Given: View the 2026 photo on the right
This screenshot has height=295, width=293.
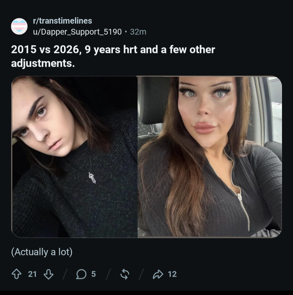Looking at the screenshot, I should (x=210, y=157).
